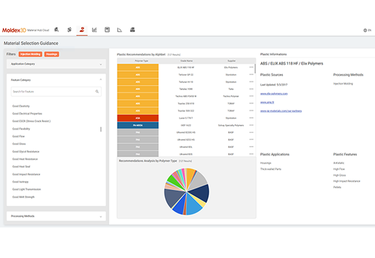The image size is (375, 258).
Task: Click the Solvay Specialty Polymers supplier cell
Action: click(x=231, y=125)
